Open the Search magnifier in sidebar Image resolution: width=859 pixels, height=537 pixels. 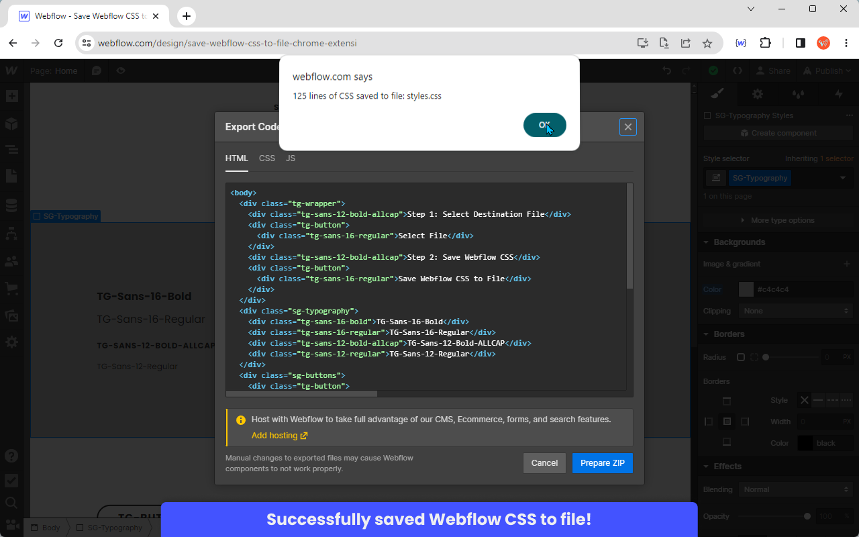coord(11,502)
